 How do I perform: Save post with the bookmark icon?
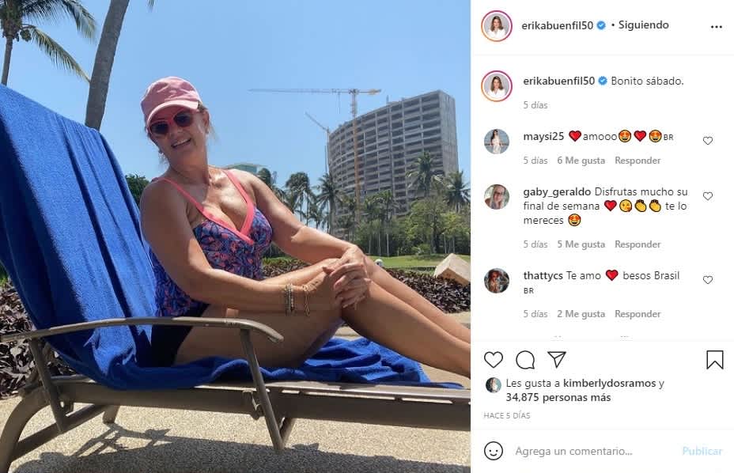pos(715,360)
